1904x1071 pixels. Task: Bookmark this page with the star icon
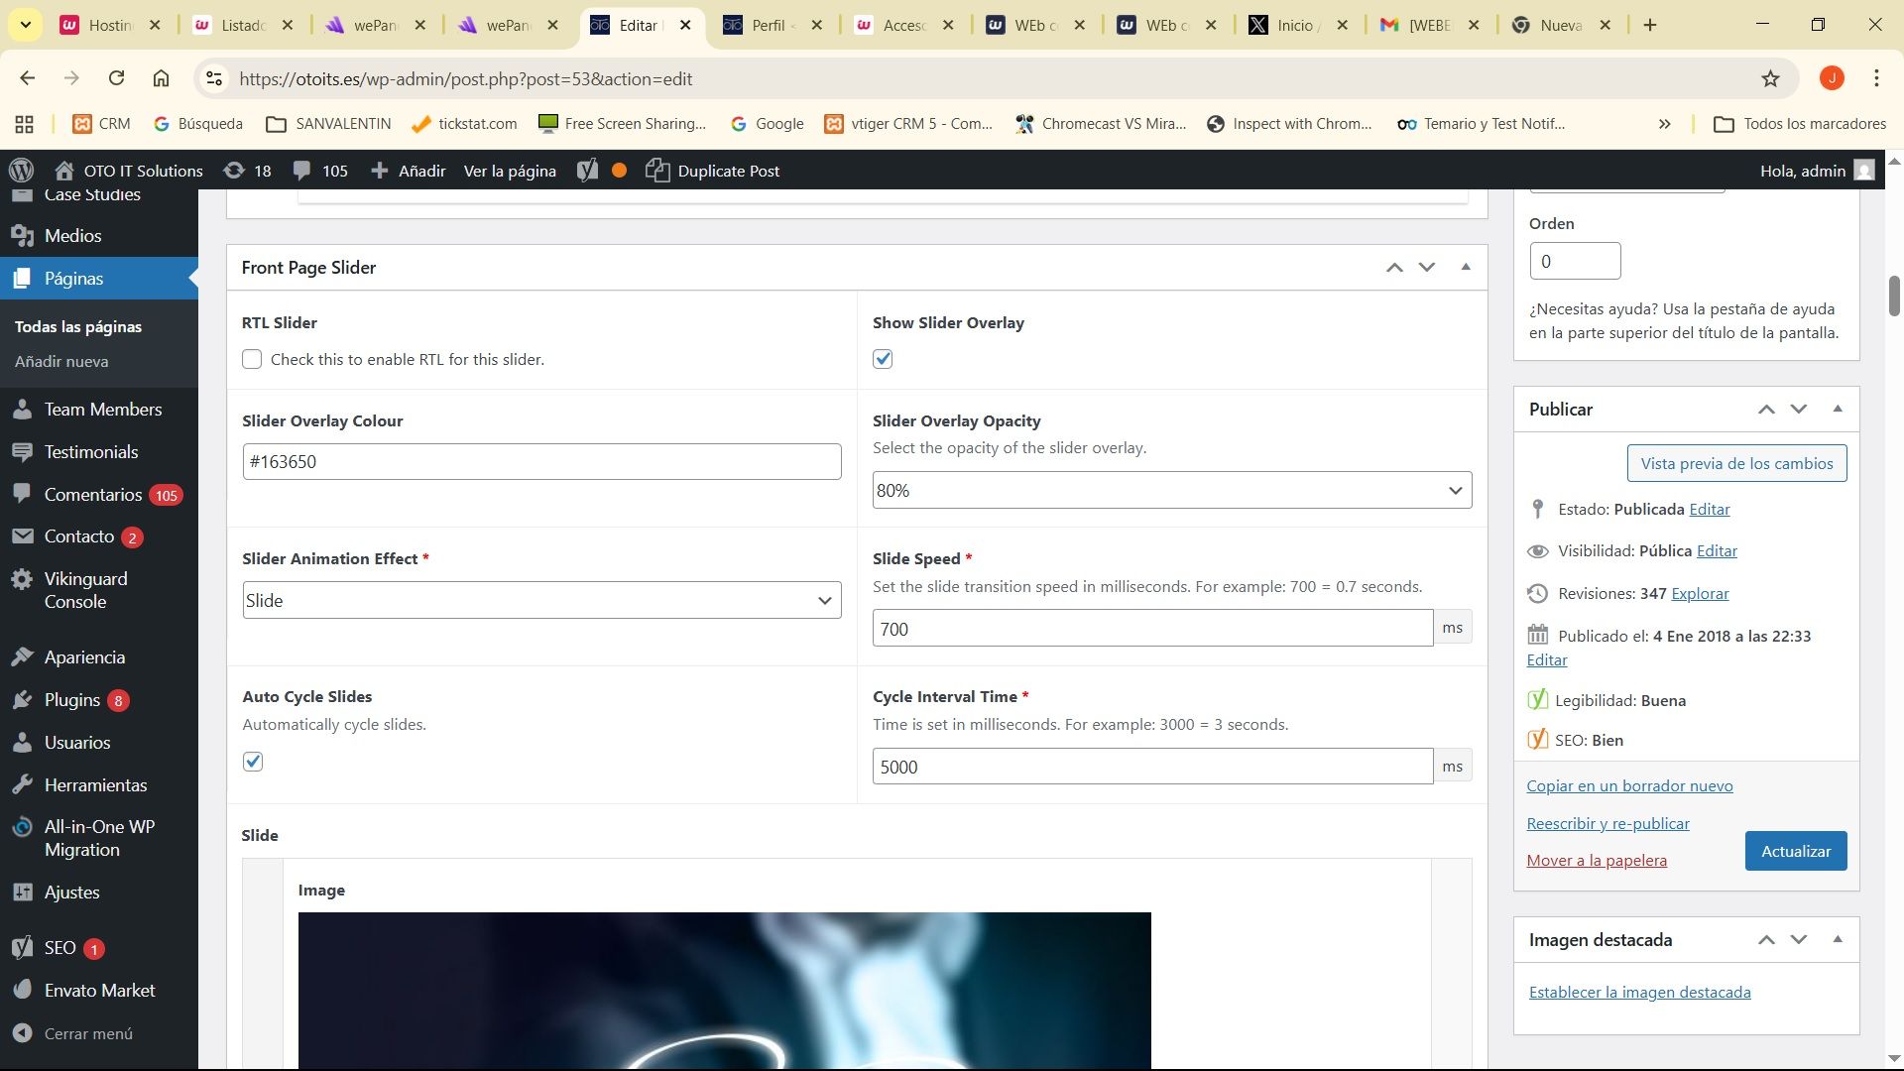click(1770, 79)
